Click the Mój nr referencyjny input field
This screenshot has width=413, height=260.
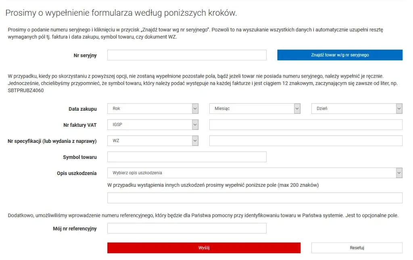(187, 229)
